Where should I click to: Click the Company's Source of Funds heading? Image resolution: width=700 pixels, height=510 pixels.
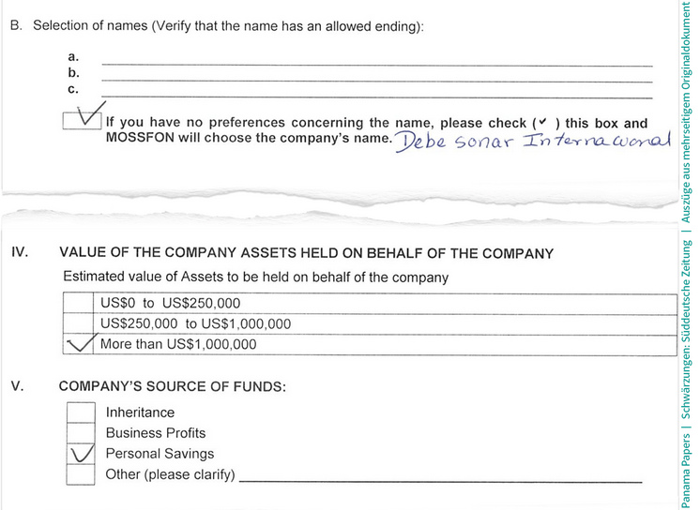173,386
